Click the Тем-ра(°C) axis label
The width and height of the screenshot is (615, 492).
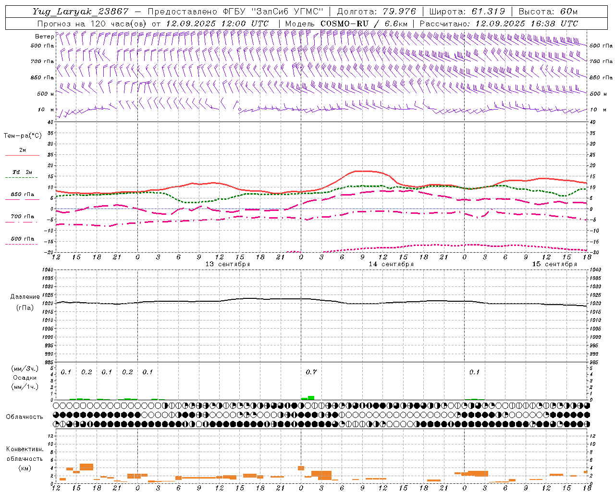click(23, 136)
